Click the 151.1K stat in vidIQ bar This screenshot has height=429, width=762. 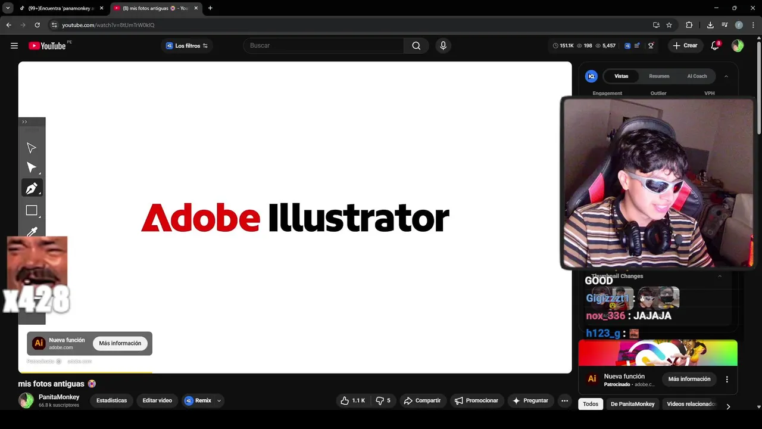coord(563,46)
